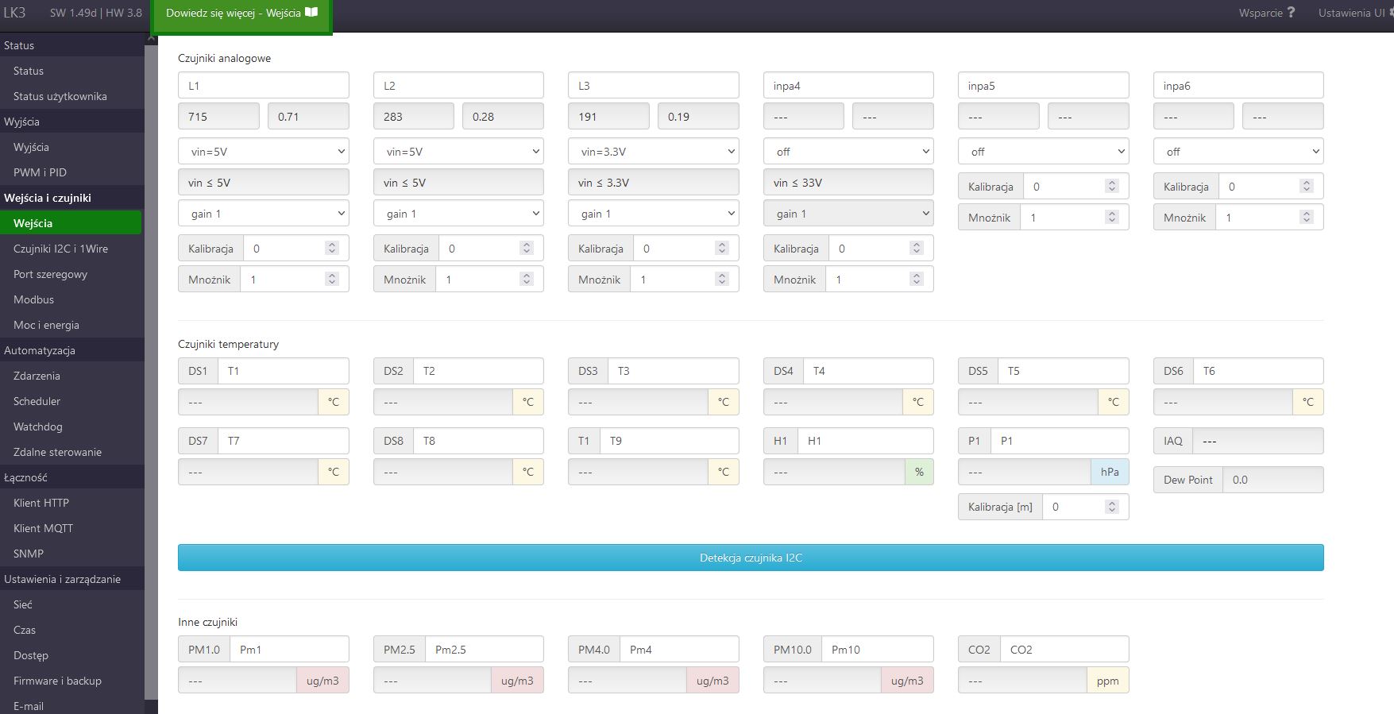The height and width of the screenshot is (714, 1394).
Task: Open the 'PWM i PID' menu item
Action: tap(40, 172)
